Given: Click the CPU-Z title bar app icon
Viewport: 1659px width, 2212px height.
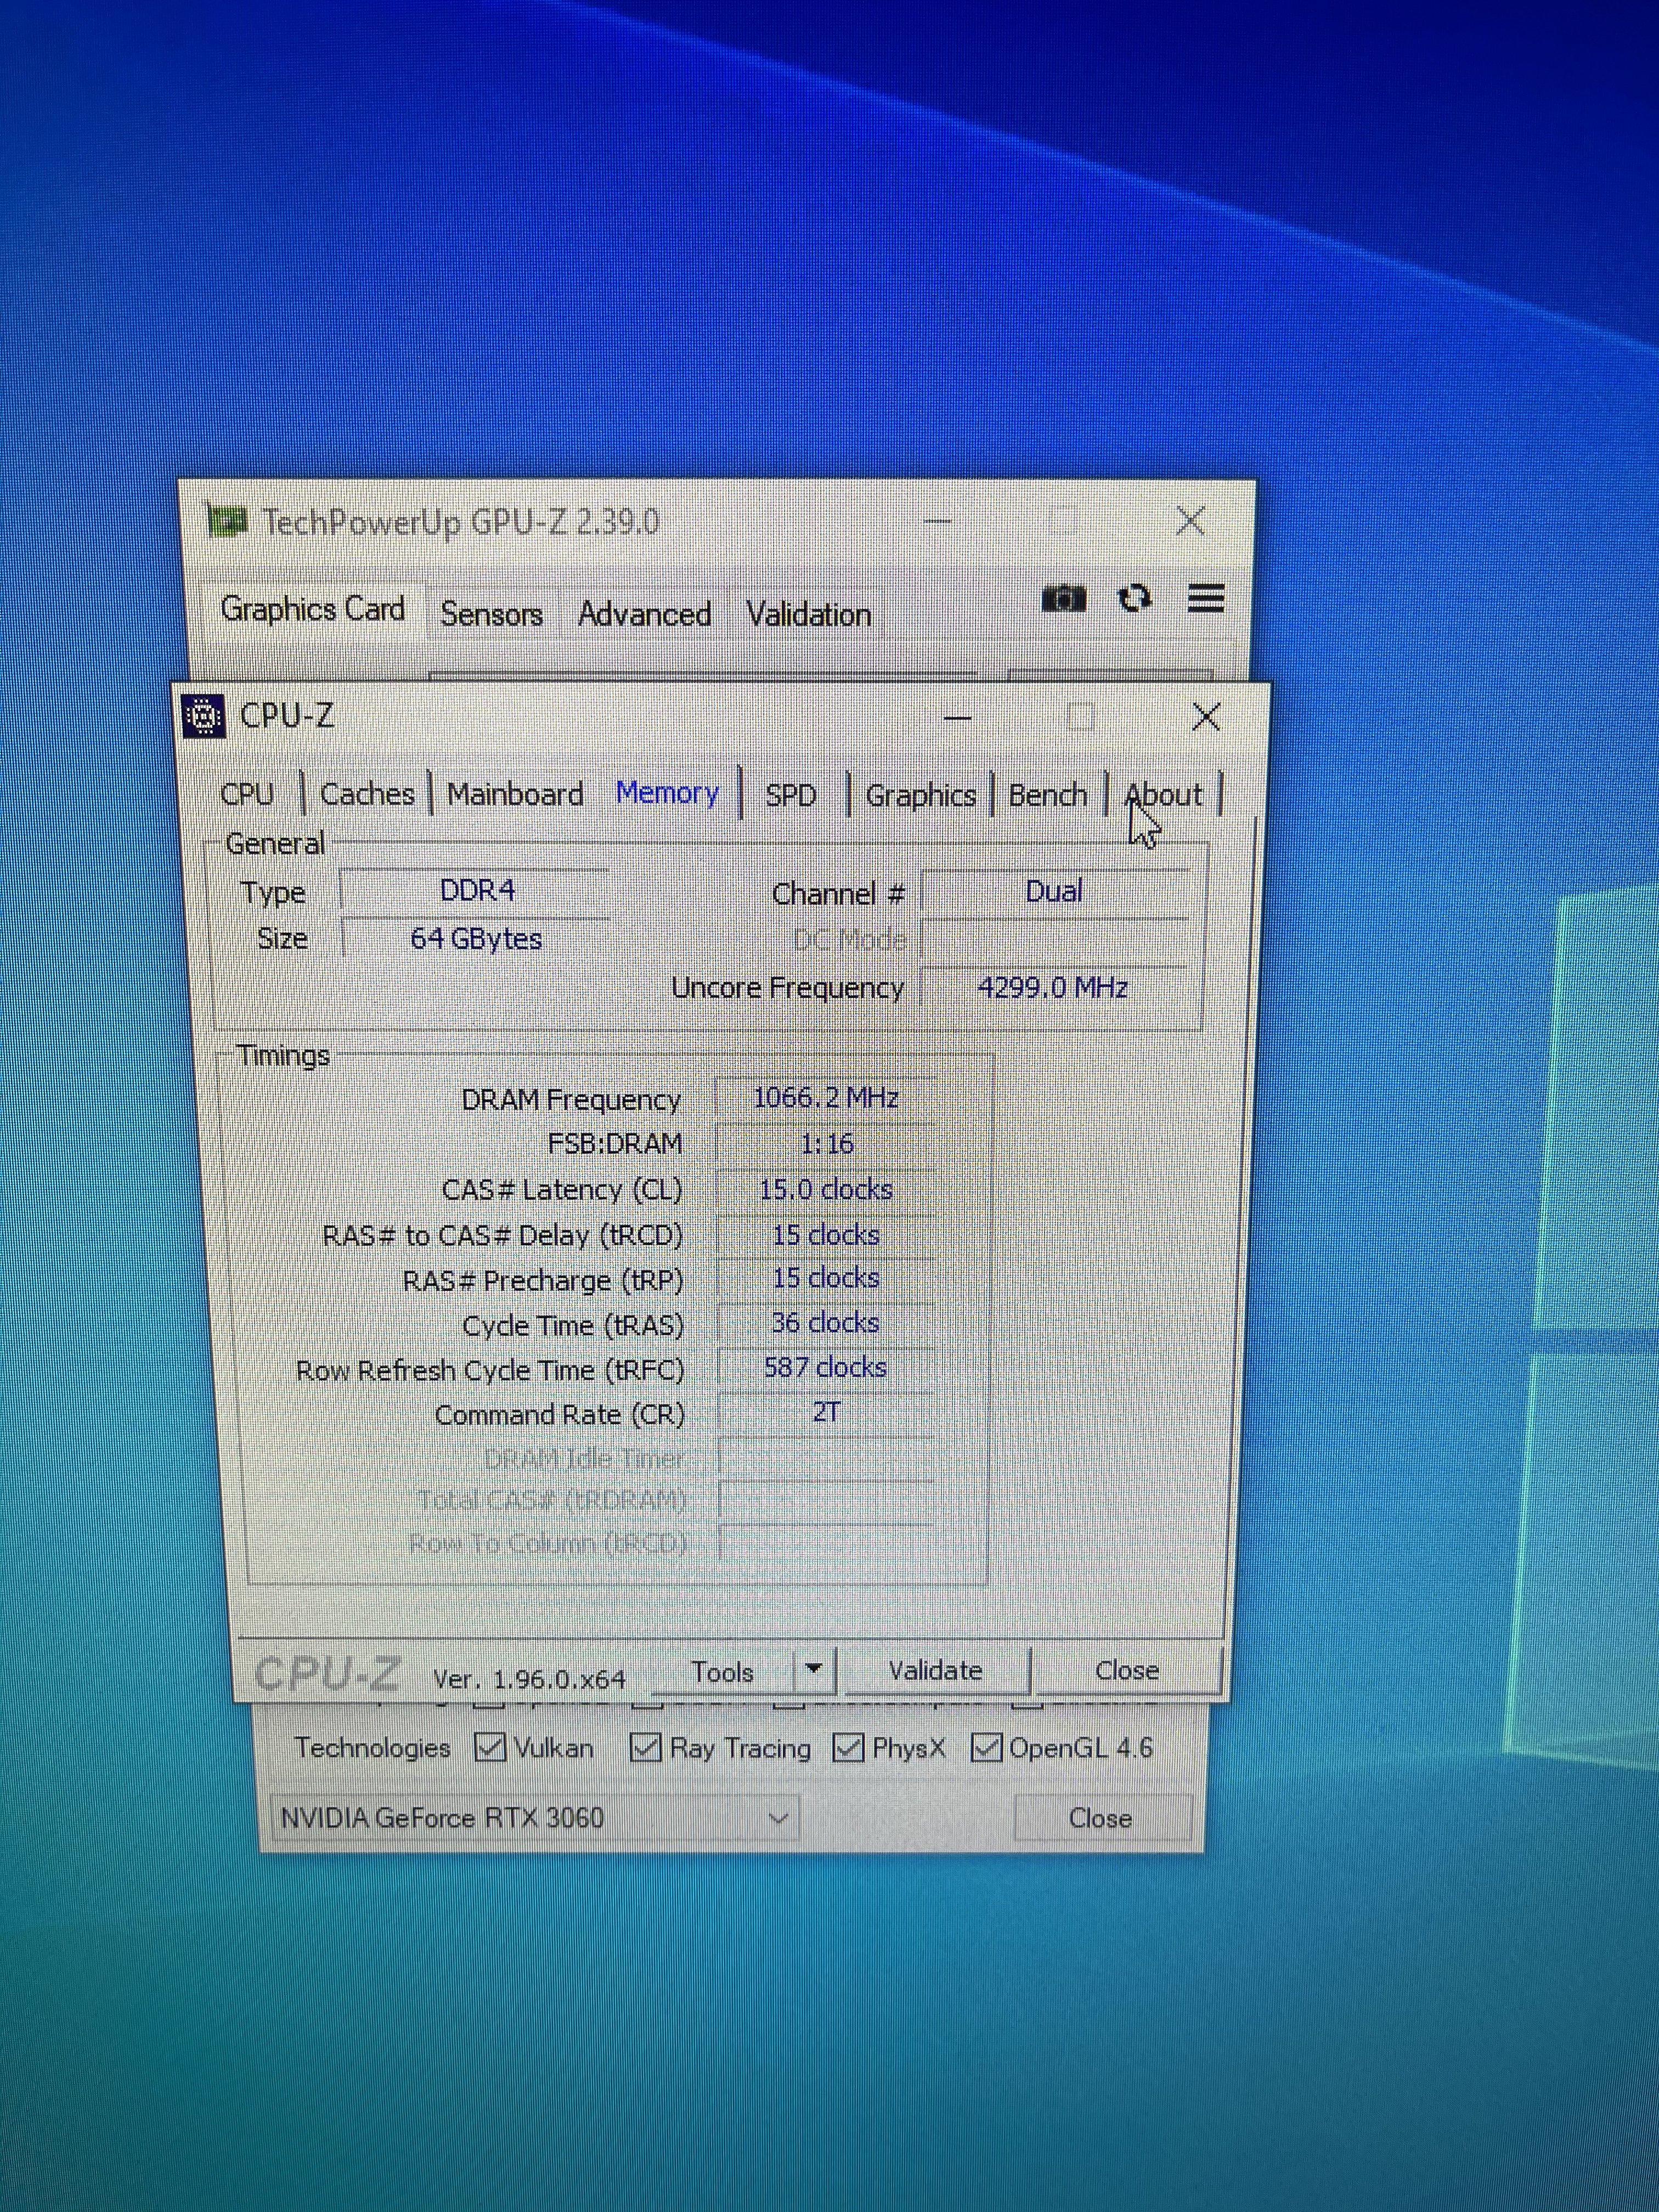Looking at the screenshot, I should click(204, 716).
